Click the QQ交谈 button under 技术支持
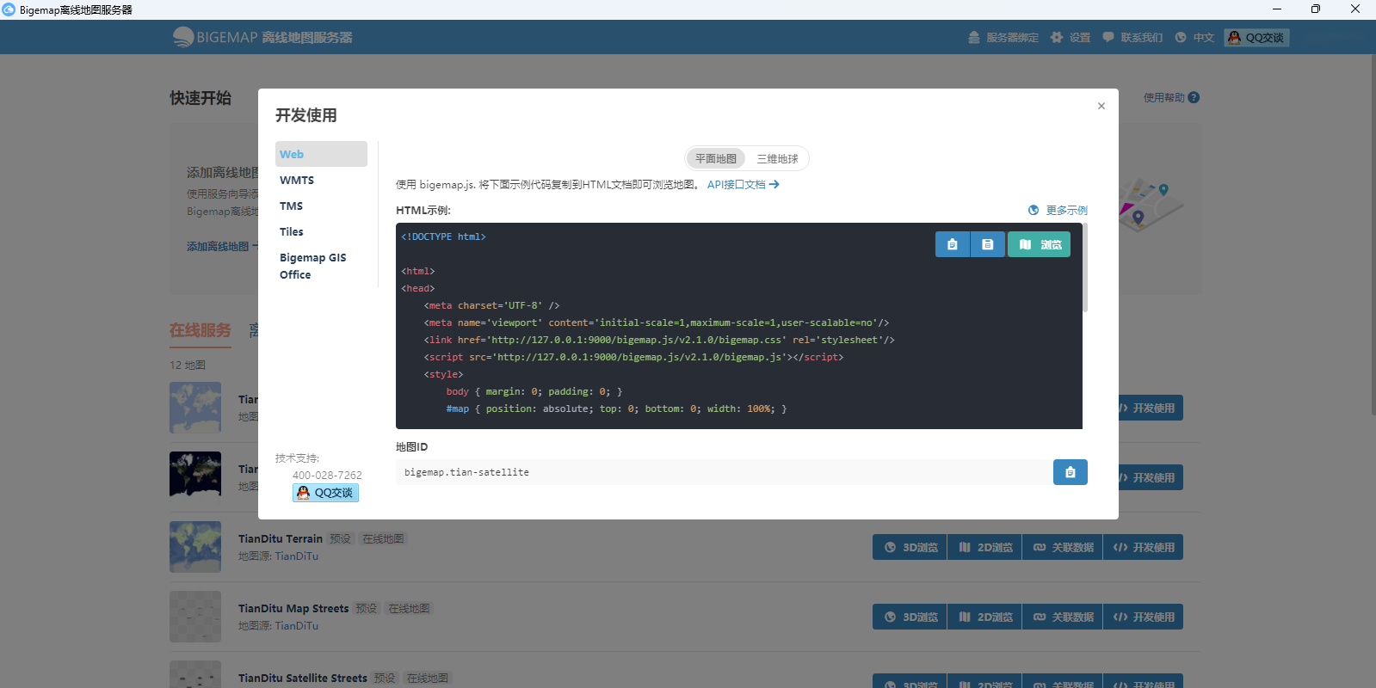This screenshot has width=1376, height=688. coord(325,493)
